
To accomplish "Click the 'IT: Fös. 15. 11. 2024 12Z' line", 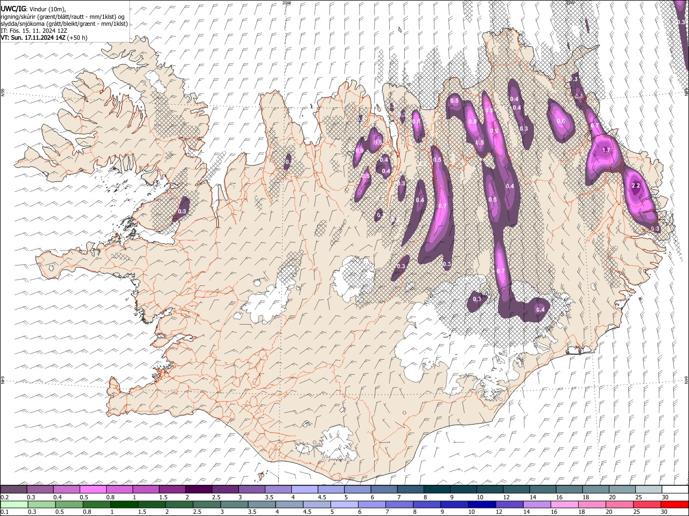I will point(33,31).
